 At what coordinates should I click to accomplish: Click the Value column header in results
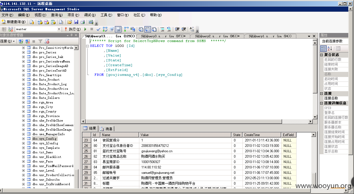(x=185, y=135)
